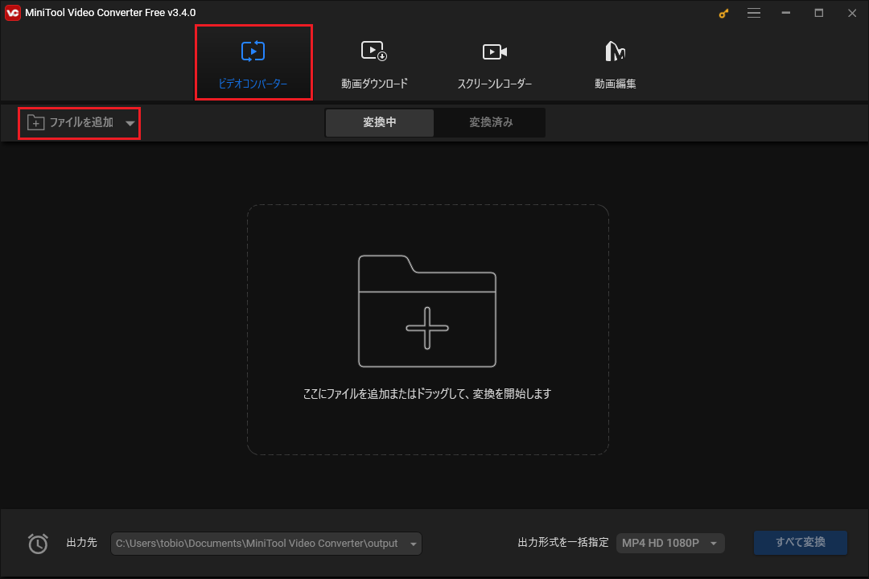Go to the 動画編集 tab
869x579 pixels.
click(x=616, y=63)
